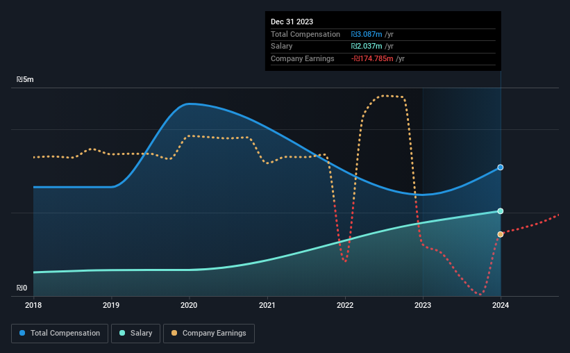
Task: Toggle the Total Compensation legend button
Action: tap(60, 334)
